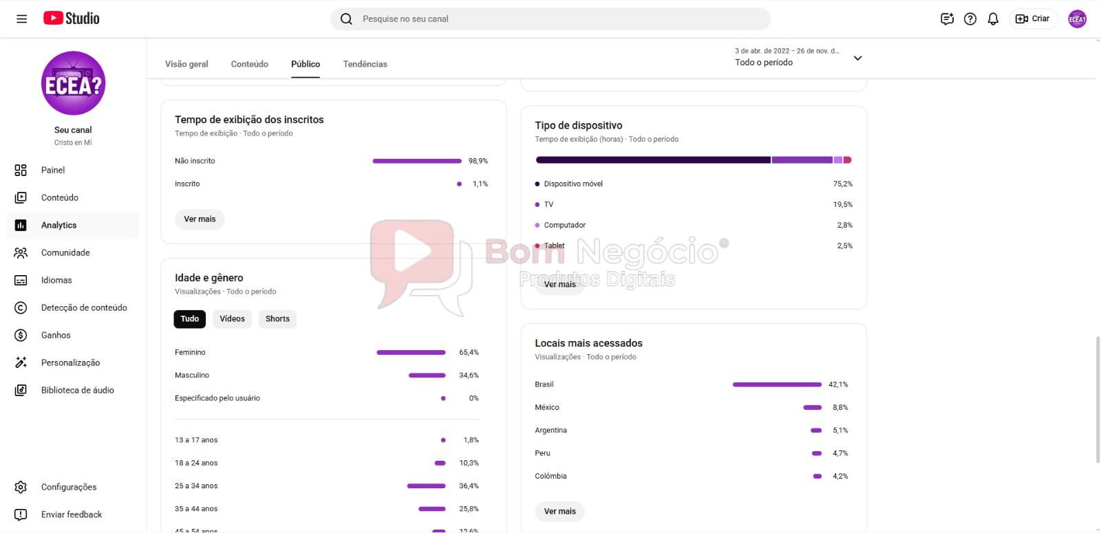The image size is (1101, 533).
Task: Expand the date range period dropdown
Action: point(857,58)
